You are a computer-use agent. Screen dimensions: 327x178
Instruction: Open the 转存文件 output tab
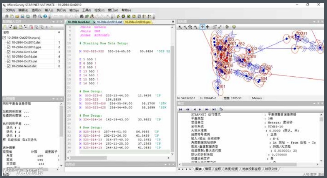pyautogui.click(x=271, y=169)
